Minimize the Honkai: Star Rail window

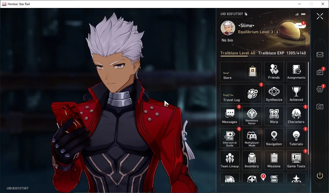(299, 4)
